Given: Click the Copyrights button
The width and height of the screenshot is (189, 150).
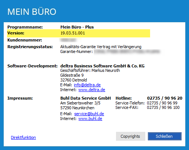Looking at the screenshot, I should coord(130,136).
